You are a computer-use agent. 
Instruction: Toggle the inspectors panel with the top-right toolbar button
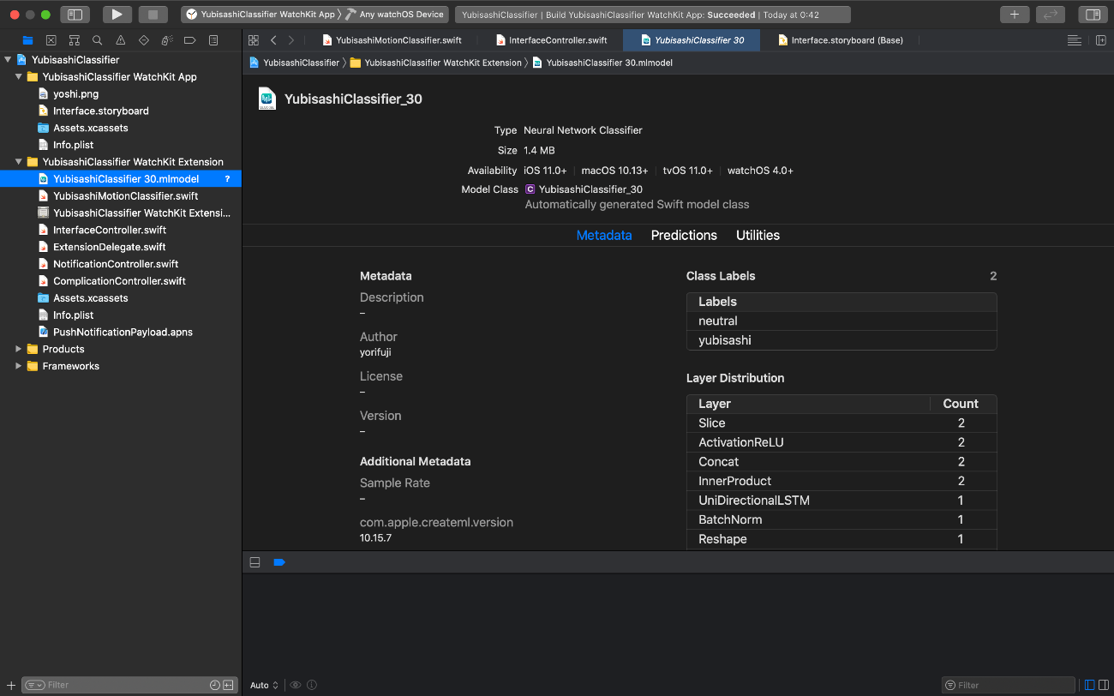point(1092,15)
